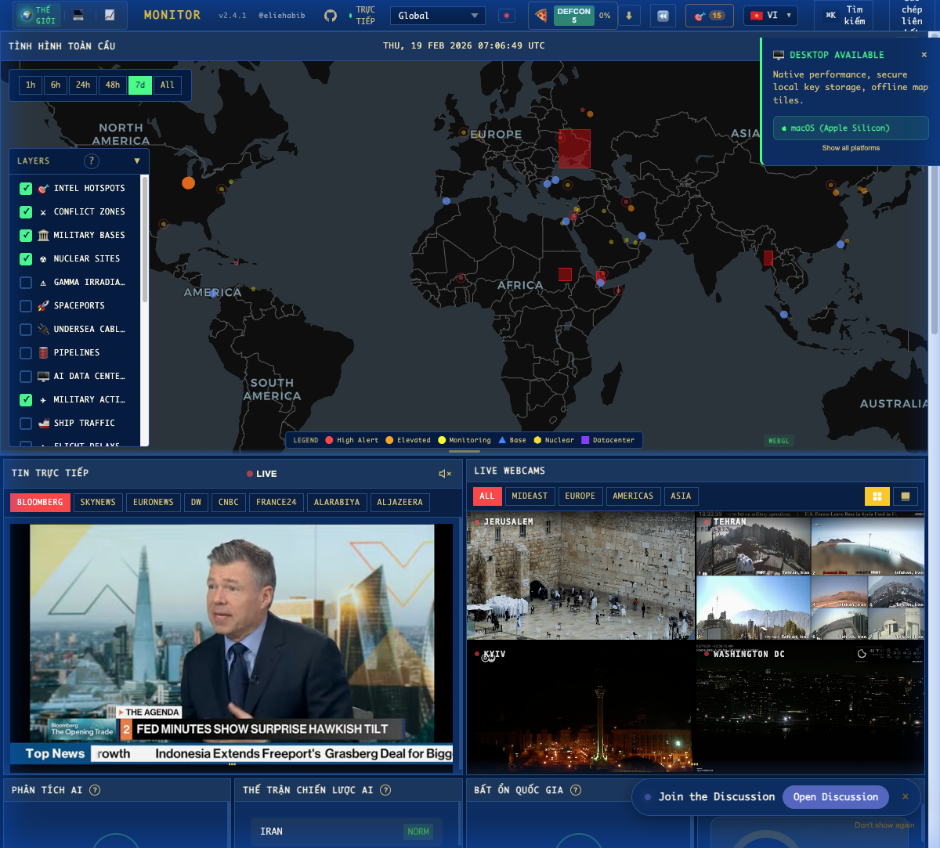940x848 pixels.
Task: Switch to the finance chart variant icon
Action: point(110,15)
